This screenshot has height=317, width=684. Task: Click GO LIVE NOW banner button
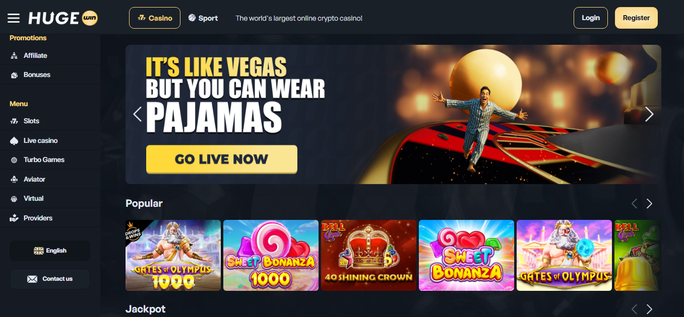tap(222, 160)
